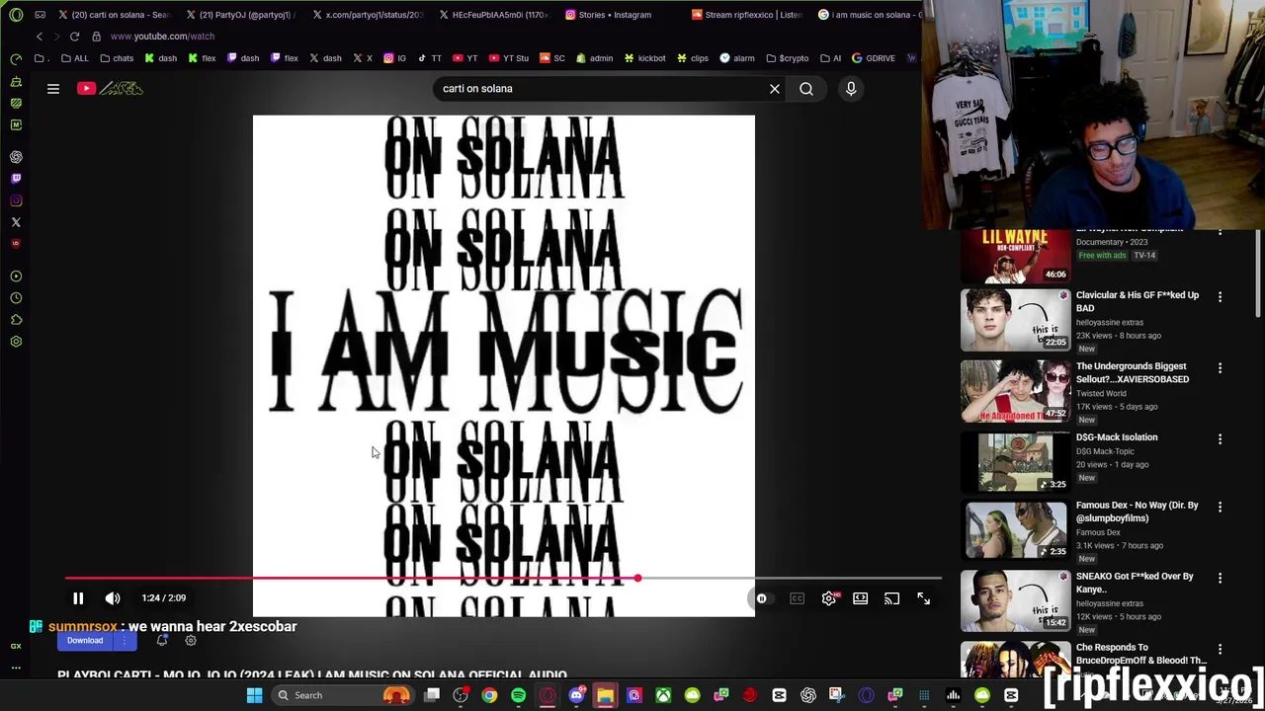Open history clock icon in sidebar

[16, 298]
